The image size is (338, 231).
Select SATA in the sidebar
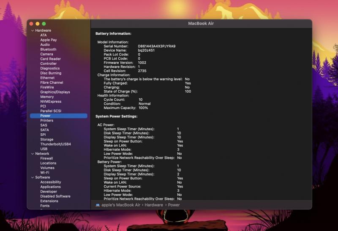[45, 130]
